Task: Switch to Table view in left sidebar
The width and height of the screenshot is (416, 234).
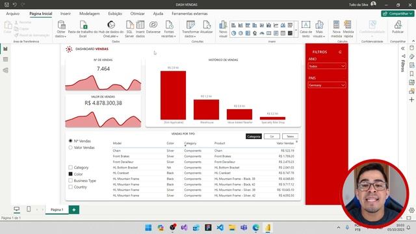Action: pos(5,59)
